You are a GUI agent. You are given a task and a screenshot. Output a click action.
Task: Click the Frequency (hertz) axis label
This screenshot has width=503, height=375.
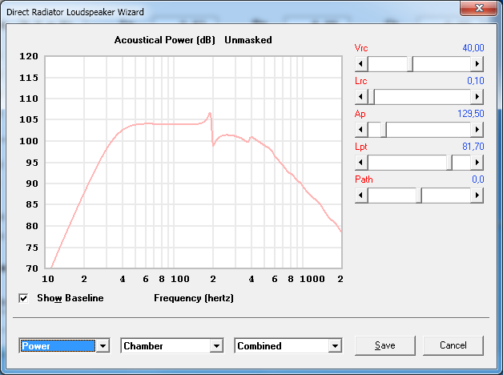194,298
